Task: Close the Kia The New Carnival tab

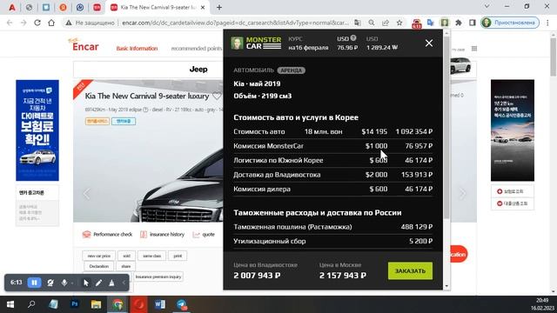Action: (203, 8)
